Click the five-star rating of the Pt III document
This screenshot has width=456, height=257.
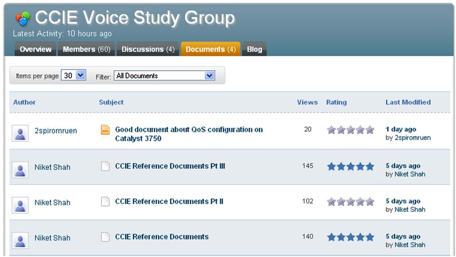coord(350,166)
